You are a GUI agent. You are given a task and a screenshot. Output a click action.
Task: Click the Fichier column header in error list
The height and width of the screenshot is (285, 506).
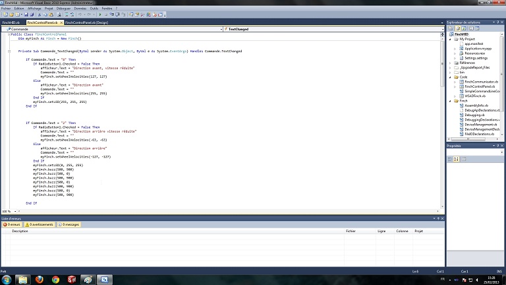point(351,232)
